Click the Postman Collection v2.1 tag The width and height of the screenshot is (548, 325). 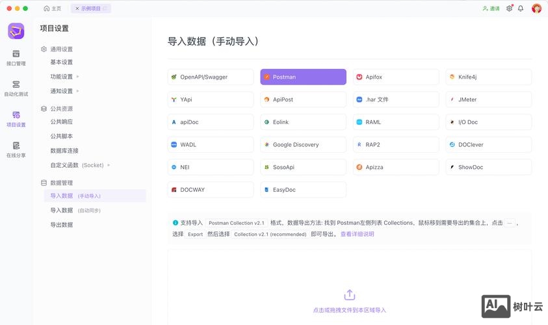click(237, 223)
